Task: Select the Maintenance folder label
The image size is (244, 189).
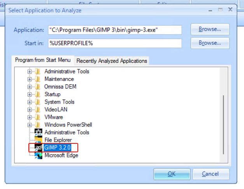Action: pos(59,79)
